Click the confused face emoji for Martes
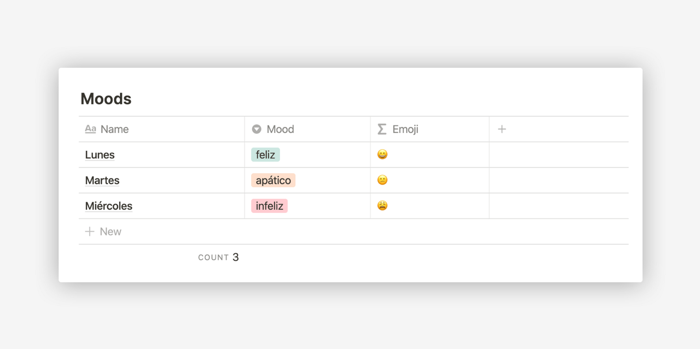 (382, 180)
